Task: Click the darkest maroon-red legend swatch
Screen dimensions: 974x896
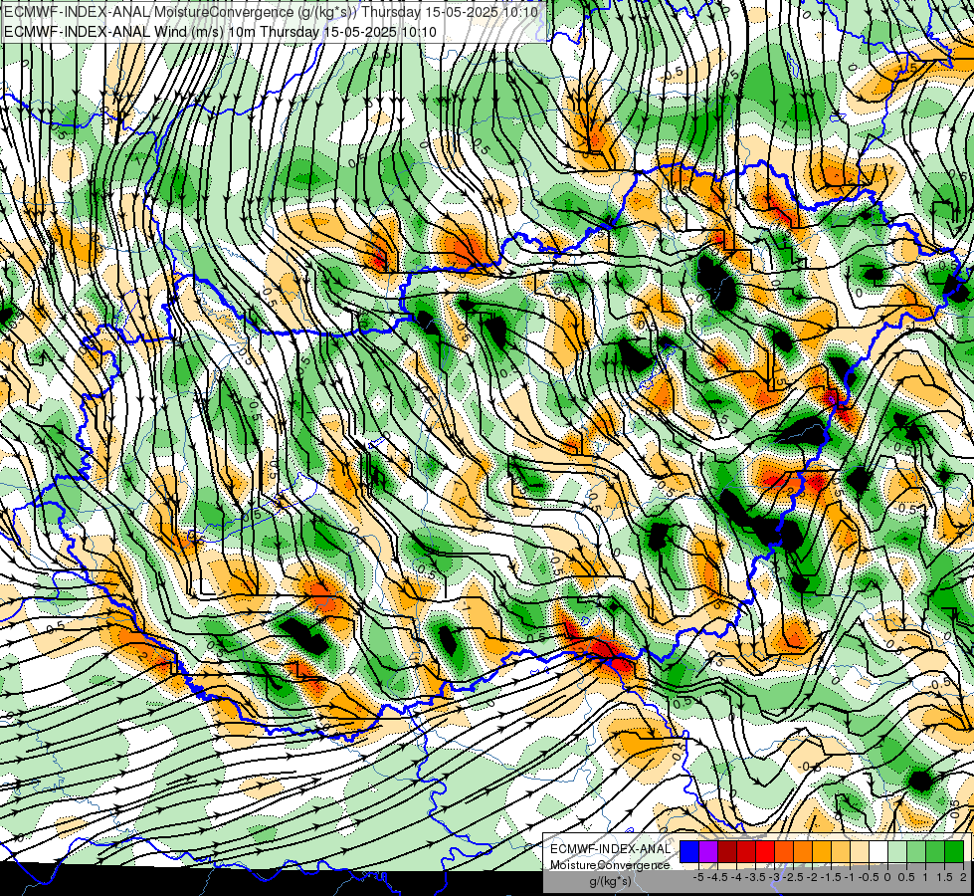Action: click(x=727, y=852)
